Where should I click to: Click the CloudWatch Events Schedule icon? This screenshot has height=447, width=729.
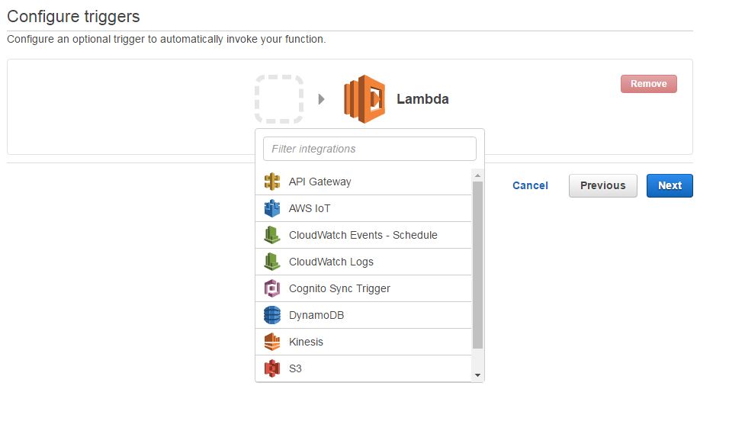(x=272, y=235)
